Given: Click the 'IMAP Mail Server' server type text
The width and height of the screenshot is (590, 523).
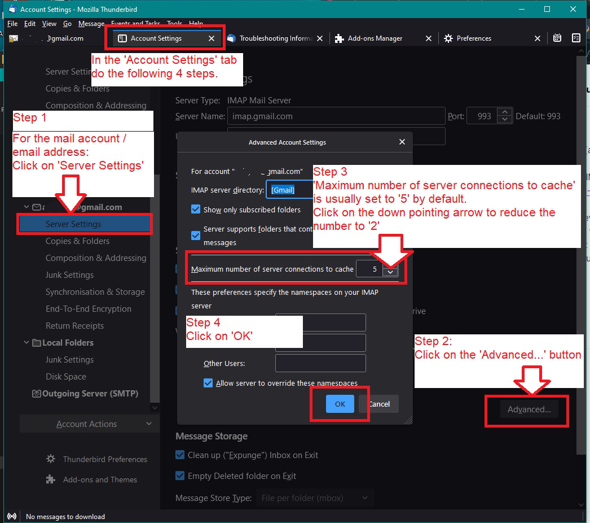Looking at the screenshot, I should pos(259,101).
